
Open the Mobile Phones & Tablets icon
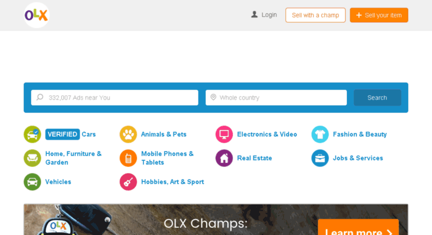click(128, 158)
